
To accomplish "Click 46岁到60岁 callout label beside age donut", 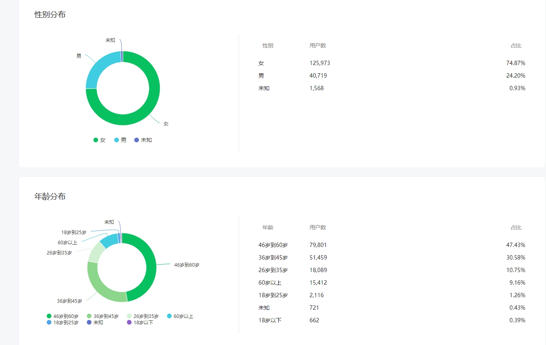I will (187, 265).
